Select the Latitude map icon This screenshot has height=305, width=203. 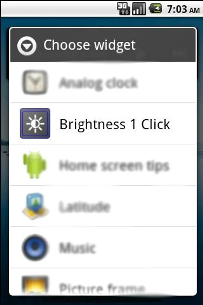[35, 206]
